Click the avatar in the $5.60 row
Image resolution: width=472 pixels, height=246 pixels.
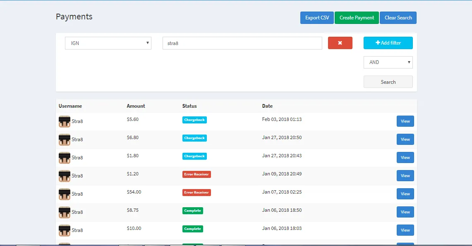tap(65, 122)
